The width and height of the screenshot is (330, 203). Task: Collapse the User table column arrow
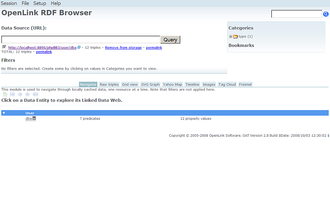point(4,113)
